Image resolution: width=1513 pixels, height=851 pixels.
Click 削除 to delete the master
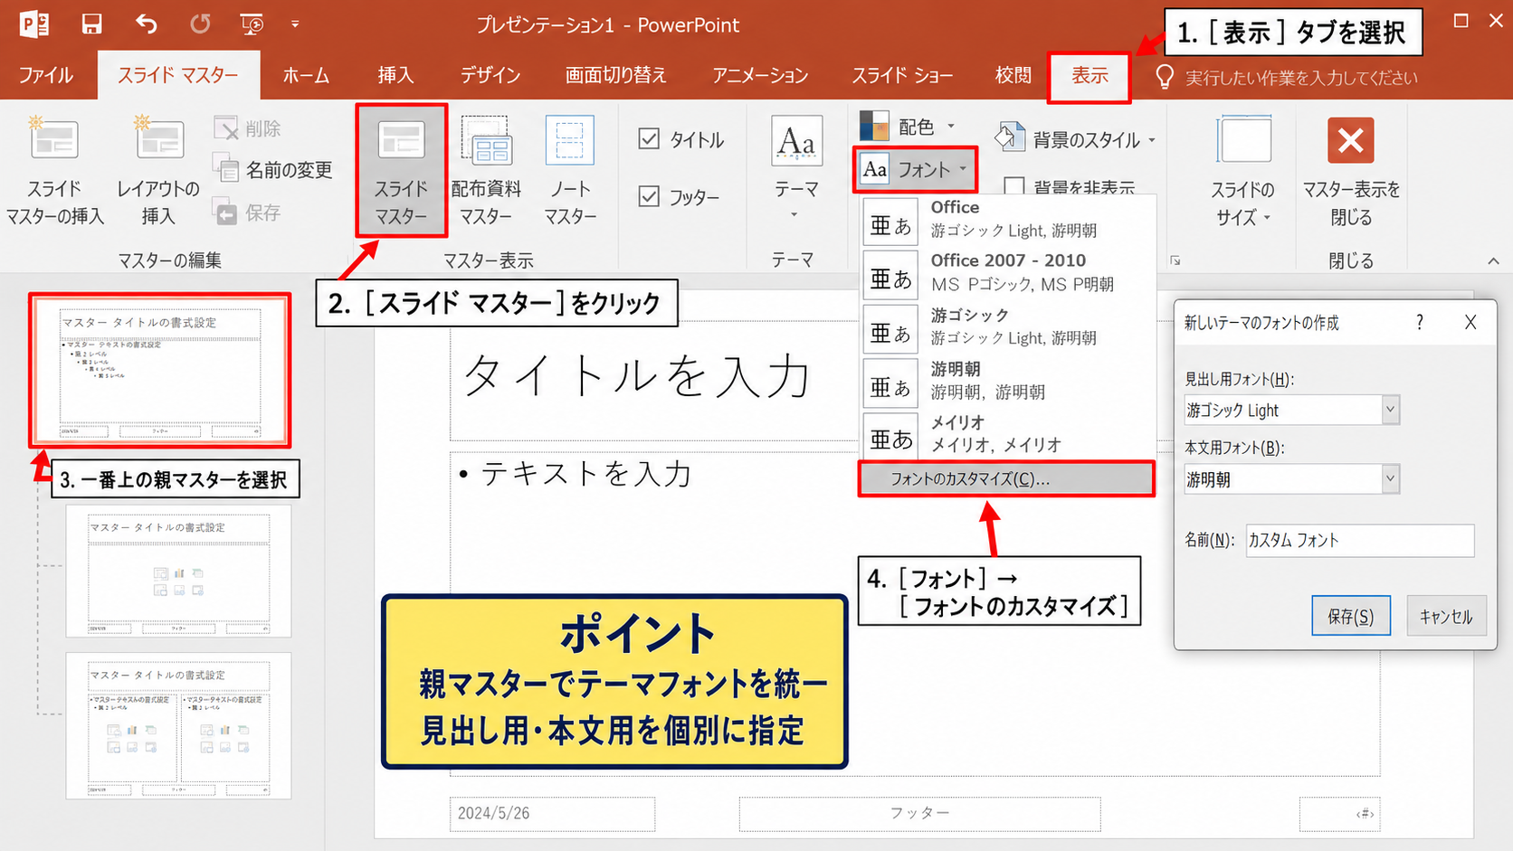tap(248, 128)
